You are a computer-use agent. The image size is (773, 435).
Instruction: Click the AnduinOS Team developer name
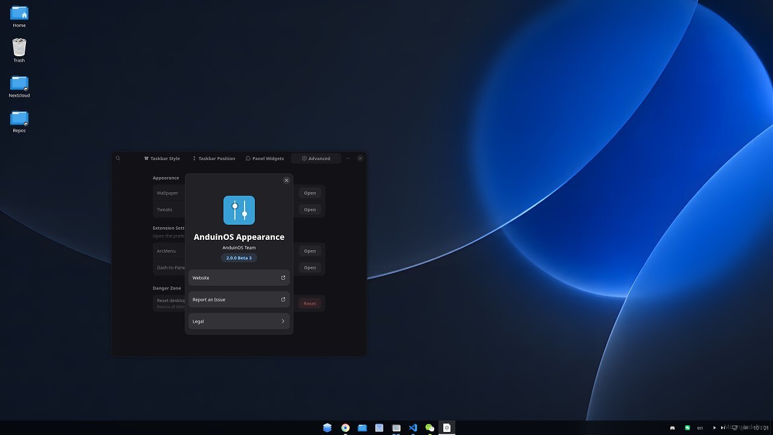click(x=239, y=248)
